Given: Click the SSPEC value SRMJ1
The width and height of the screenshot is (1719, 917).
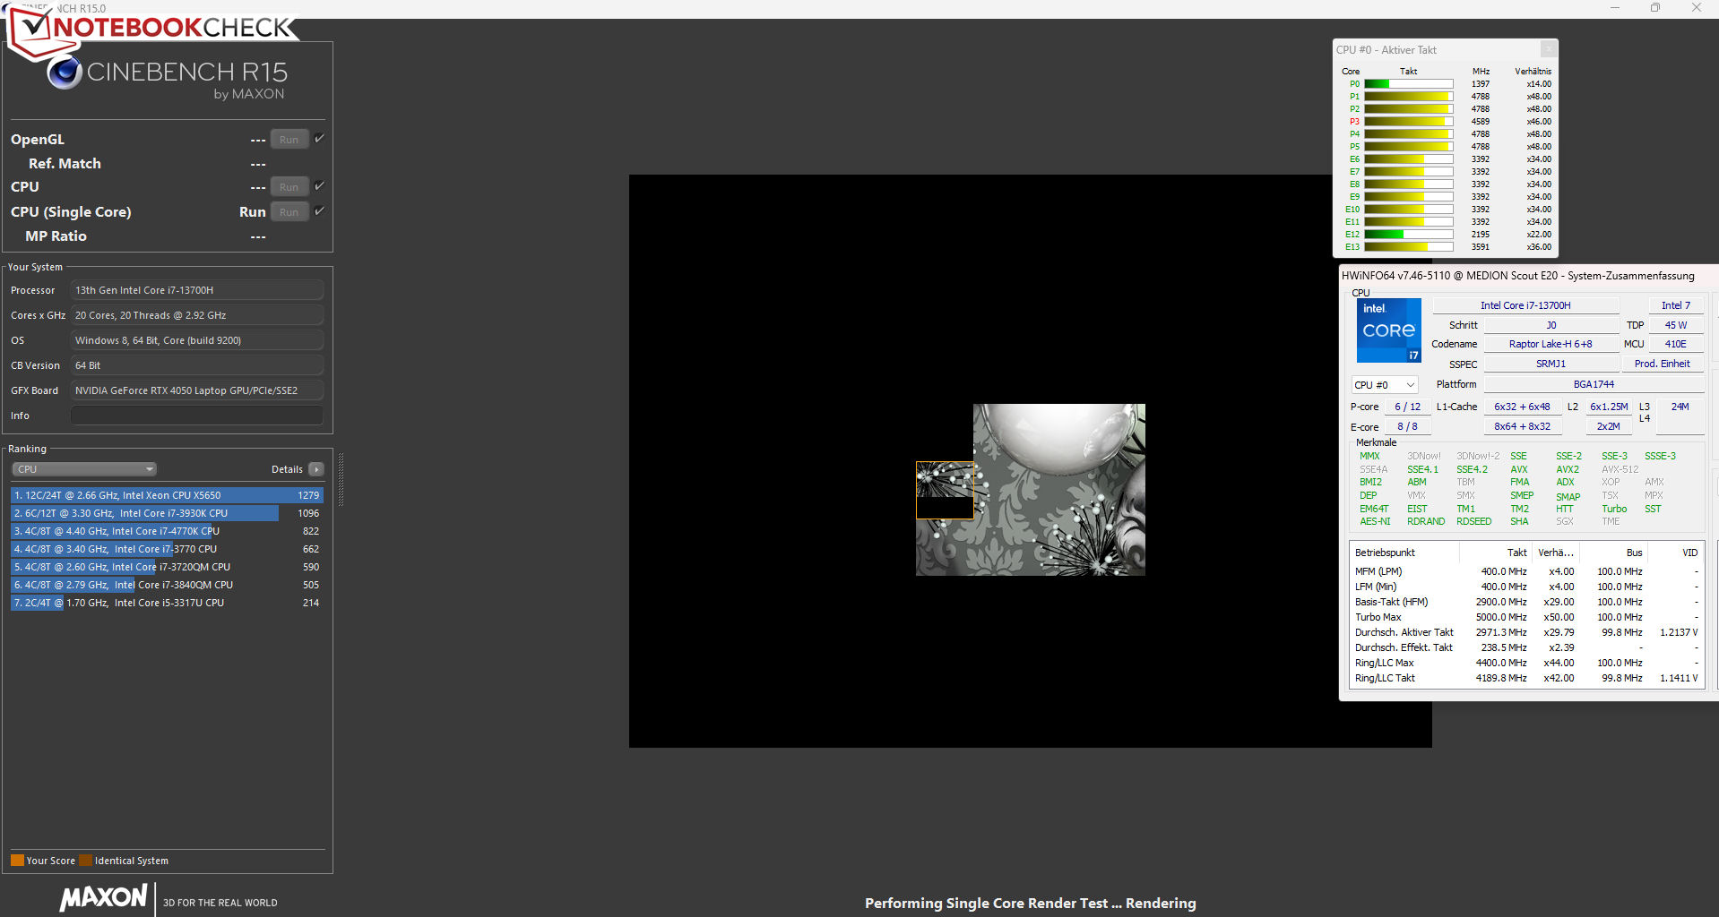Looking at the screenshot, I should click(1551, 364).
